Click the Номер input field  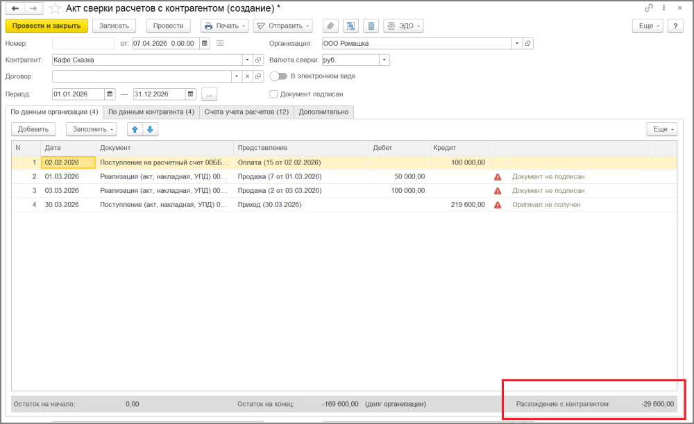point(83,43)
